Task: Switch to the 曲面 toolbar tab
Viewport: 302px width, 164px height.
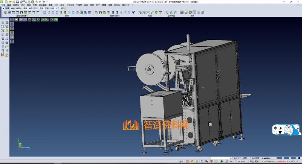Action: coord(31,8)
